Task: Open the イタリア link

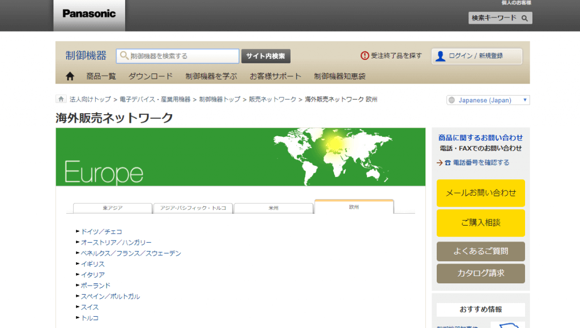Action: (x=92, y=274)
